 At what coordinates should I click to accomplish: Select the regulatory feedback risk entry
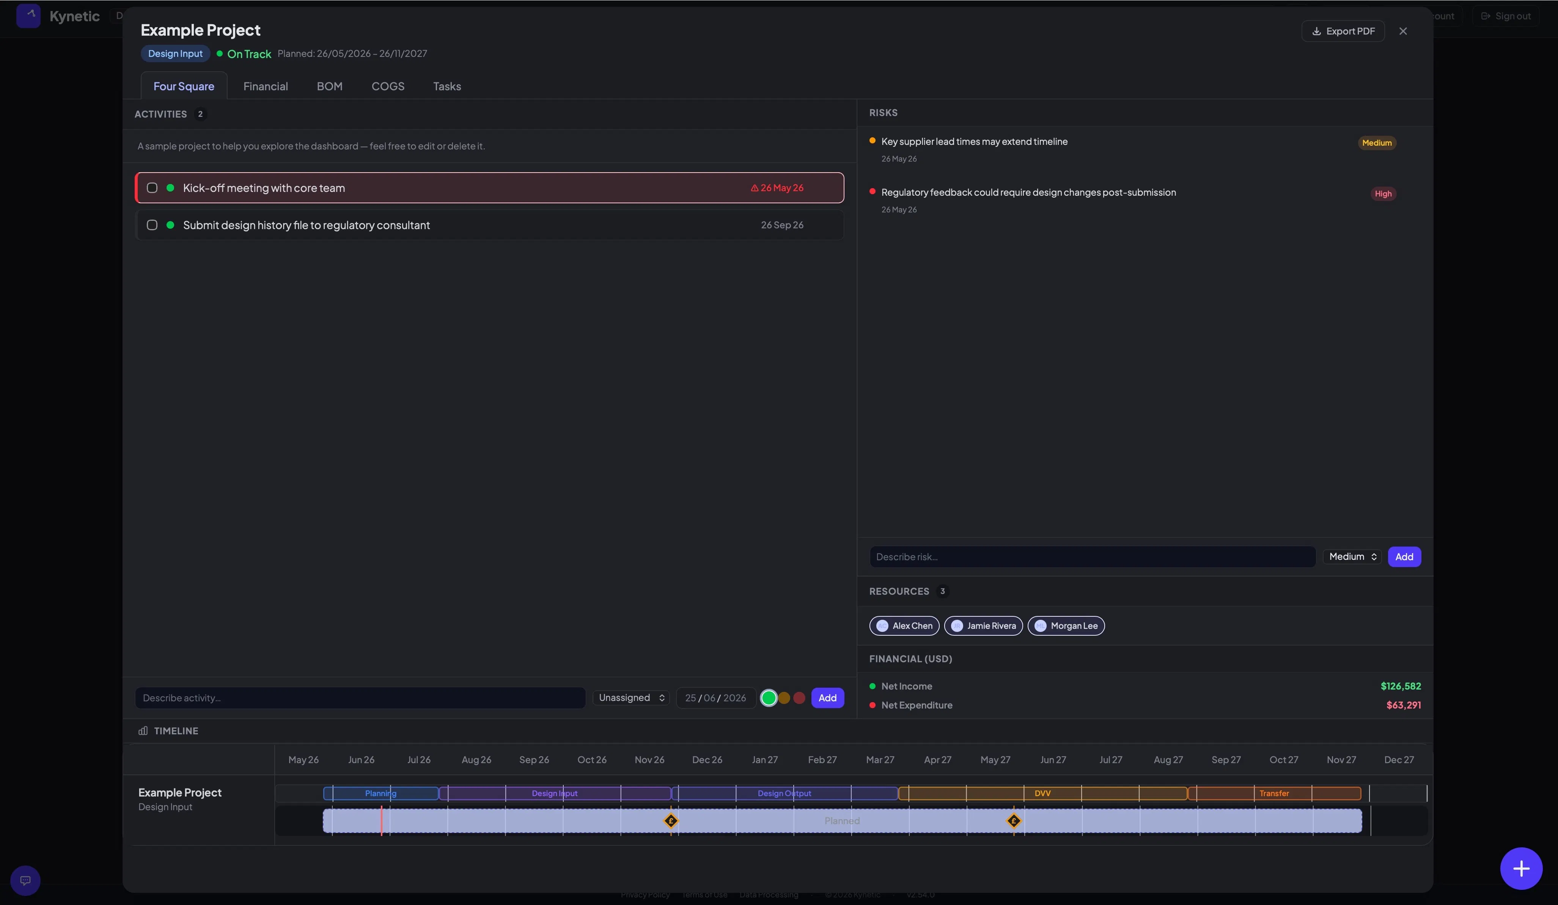(x=1028, y=192)
